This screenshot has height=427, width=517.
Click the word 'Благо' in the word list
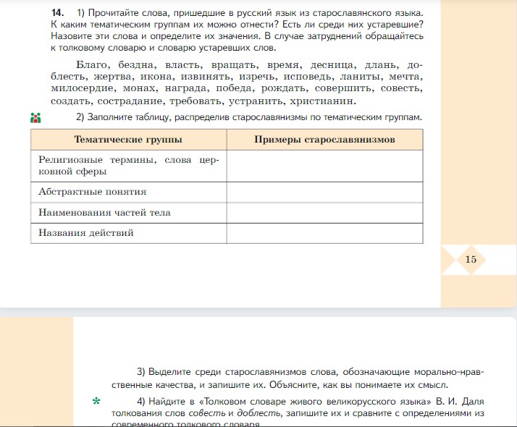pyautogui.click(x=91, y=65)
